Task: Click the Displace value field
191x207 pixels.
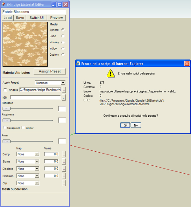Action: click(52, 169)
